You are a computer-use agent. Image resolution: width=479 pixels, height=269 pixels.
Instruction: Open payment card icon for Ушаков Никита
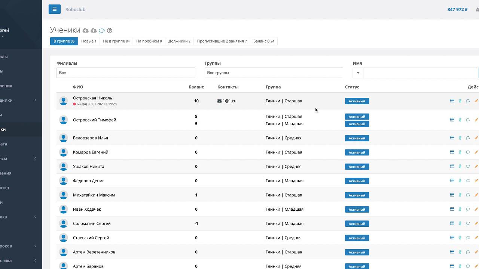click(452, 166)
